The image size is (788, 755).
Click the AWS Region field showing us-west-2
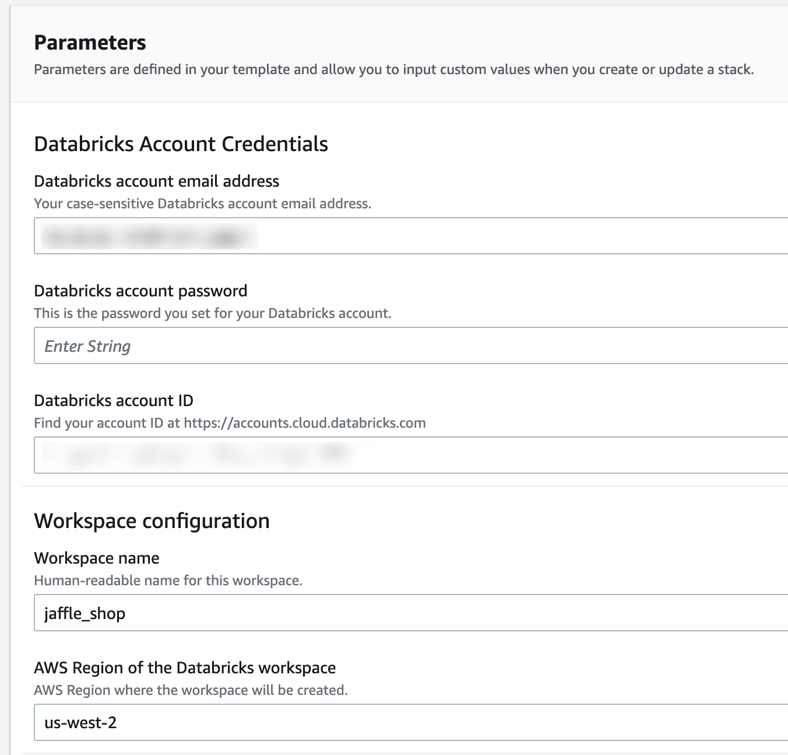(233, 722)
